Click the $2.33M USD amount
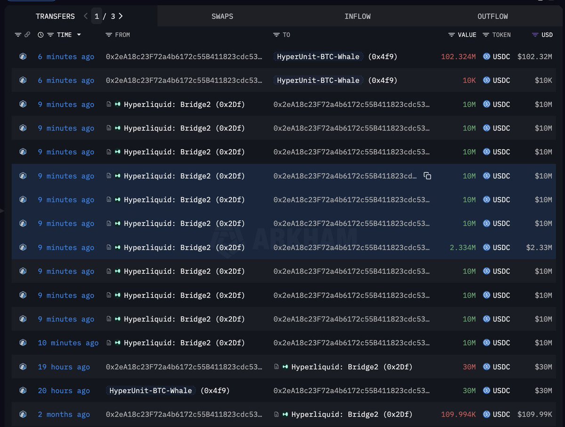The height and width of the screenshot is (427, 565). (540, 248)
